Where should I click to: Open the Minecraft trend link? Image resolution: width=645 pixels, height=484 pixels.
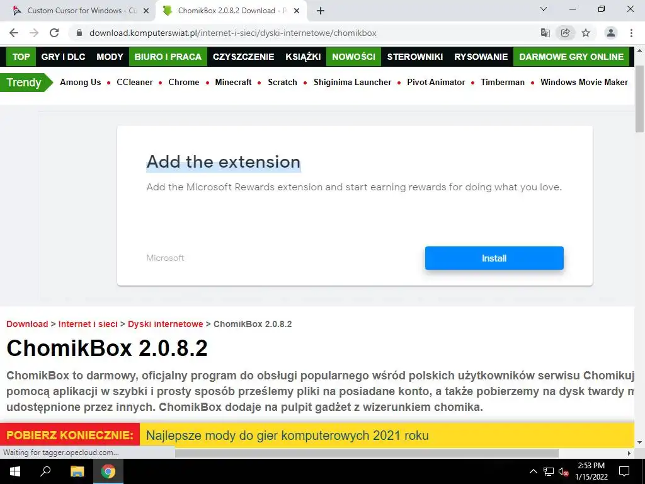pos(233,83)
